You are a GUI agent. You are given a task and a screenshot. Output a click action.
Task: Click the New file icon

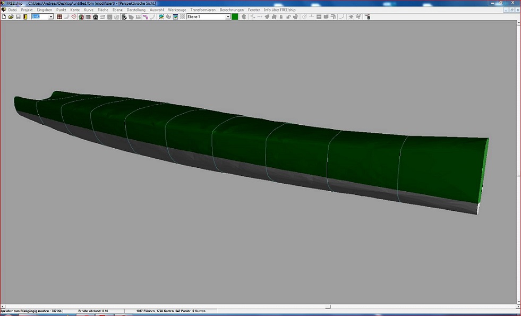(x=4, y=17)
